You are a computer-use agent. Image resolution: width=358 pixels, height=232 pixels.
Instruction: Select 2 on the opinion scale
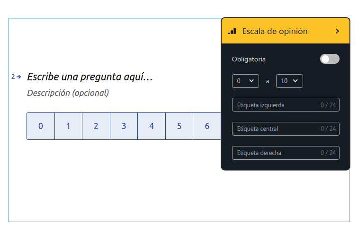pyautogui.click(x=96, y=126)
